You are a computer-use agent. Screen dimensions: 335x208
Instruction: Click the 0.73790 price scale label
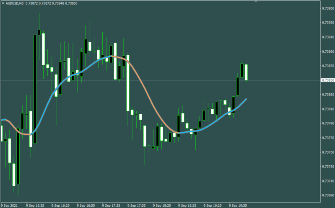tap(328, 123)
